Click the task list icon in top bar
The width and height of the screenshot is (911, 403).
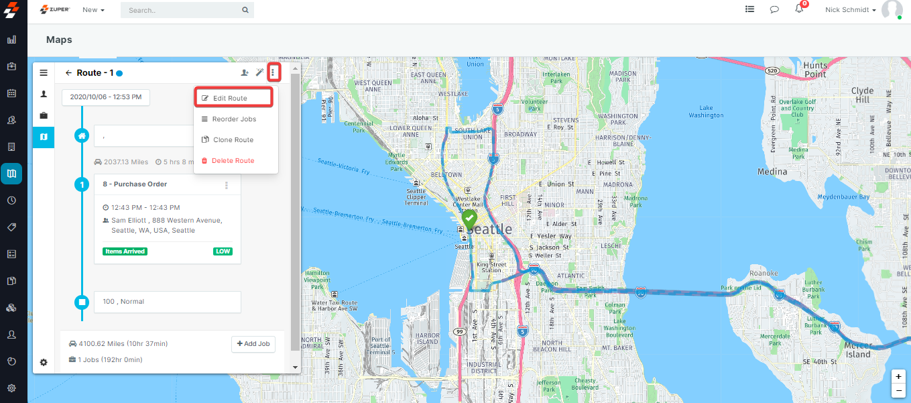coord(749,9)
